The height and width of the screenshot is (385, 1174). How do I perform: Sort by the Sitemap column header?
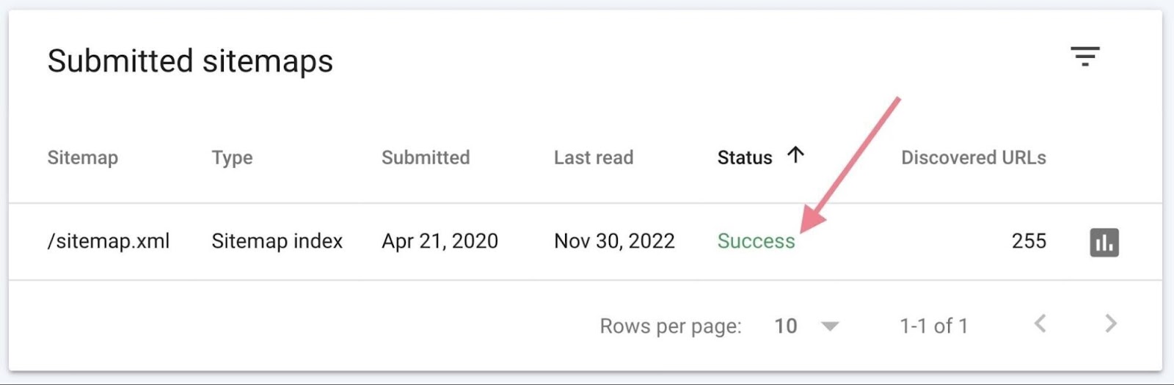pos(82,158)
